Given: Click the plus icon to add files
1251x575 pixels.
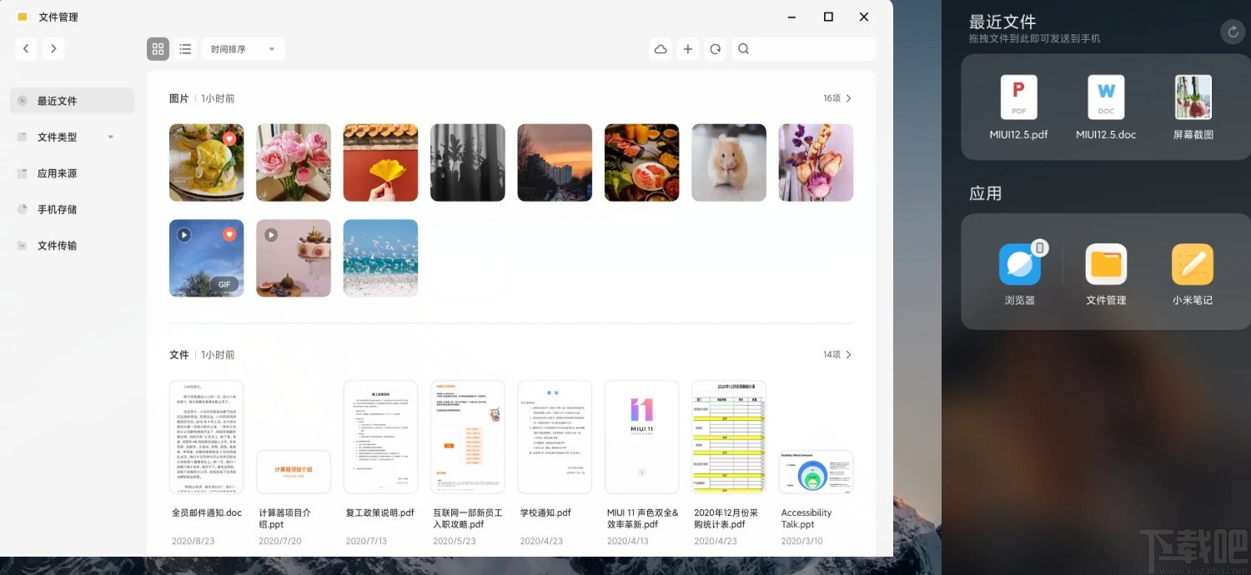Looking at the screenshot, I should point(687,48).
